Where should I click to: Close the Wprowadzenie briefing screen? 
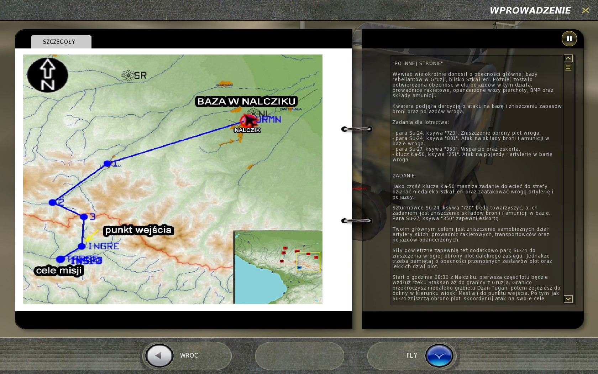[585, 10]
